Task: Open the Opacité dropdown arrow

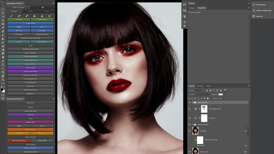Action: point(225,94)
